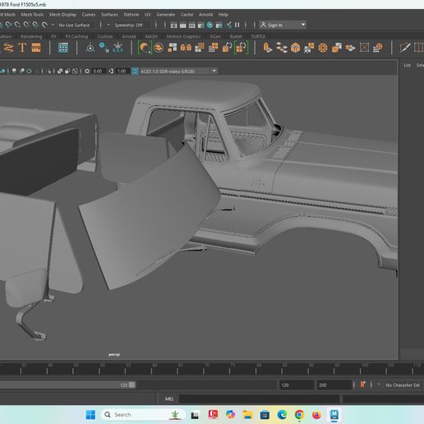Toggle Snap to Projected Center magnet
The image size is (424, 424).
[26, 25]
